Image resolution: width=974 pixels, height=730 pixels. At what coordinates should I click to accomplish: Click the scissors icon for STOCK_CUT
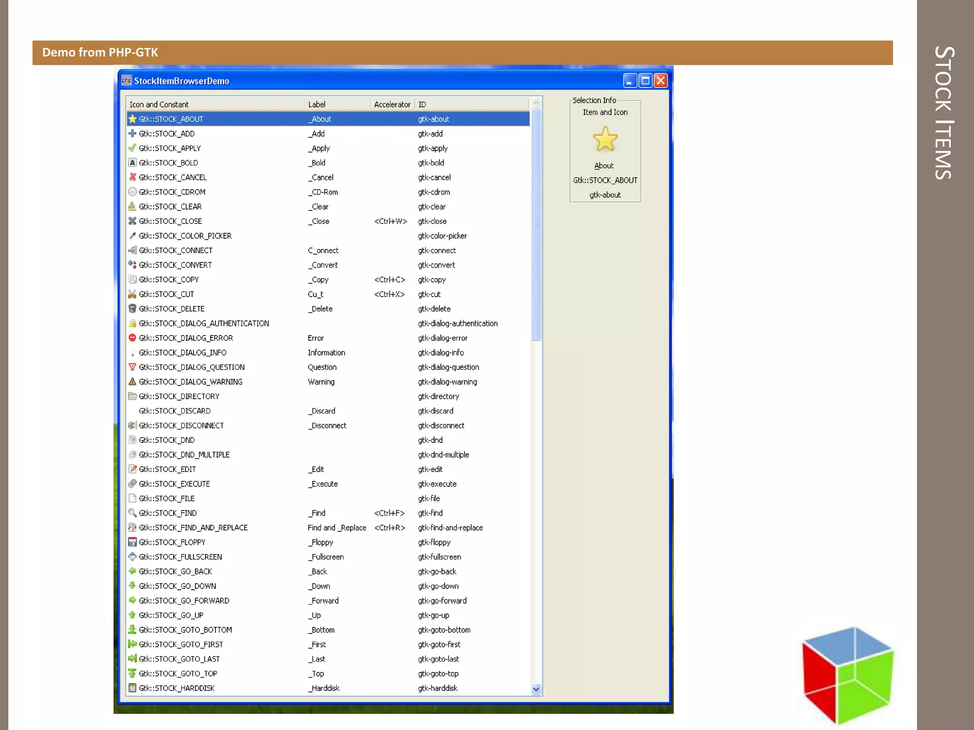coord(132,294)
